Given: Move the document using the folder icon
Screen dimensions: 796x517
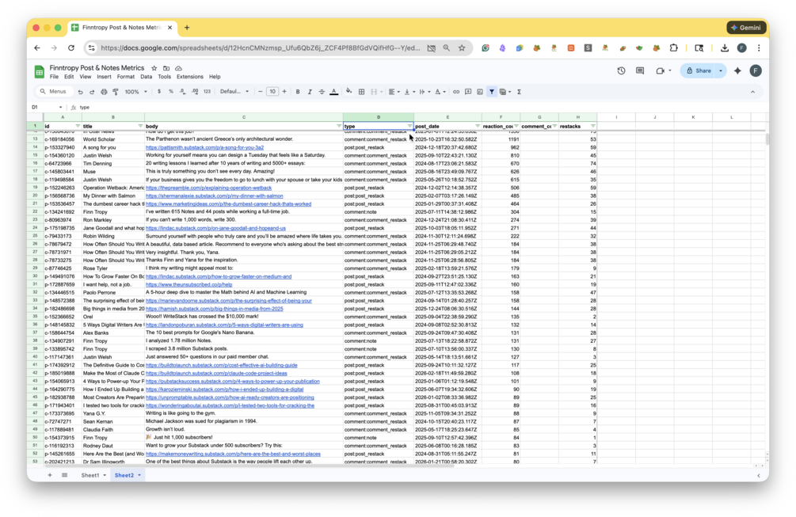Looking at the screenshot, I should 166,68.
